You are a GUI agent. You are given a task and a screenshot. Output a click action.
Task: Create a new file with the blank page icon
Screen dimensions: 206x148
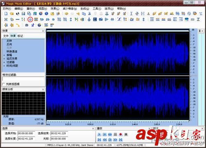(6, 14)
